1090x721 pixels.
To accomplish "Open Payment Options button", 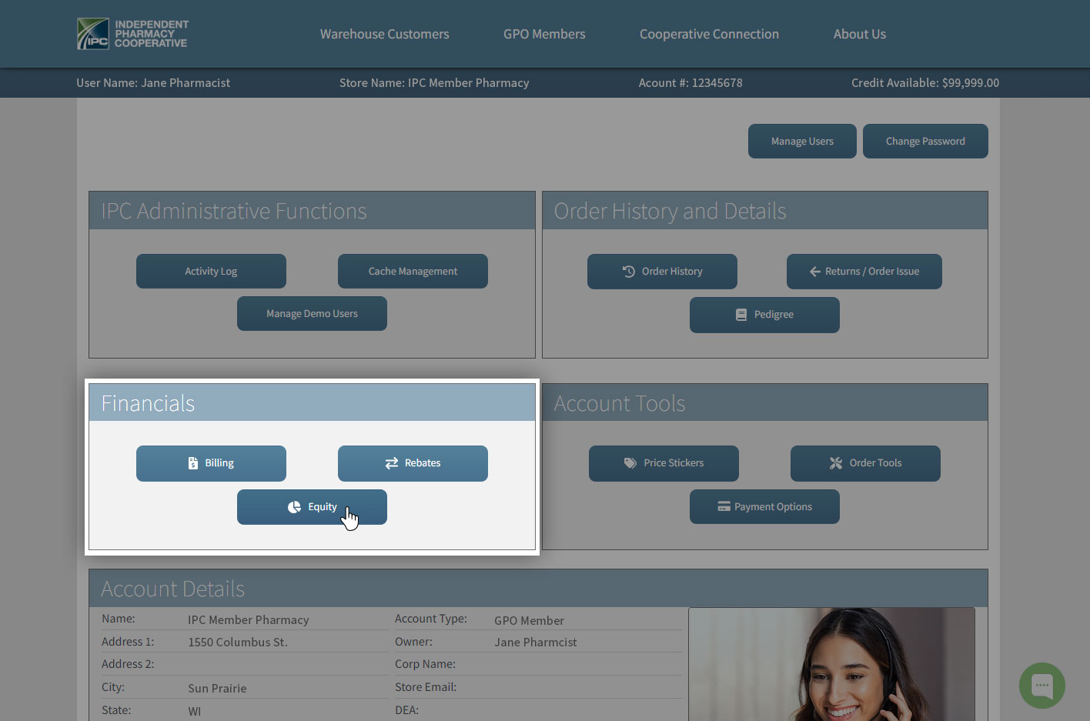I will pyautogui.click(x=764, y=506).
